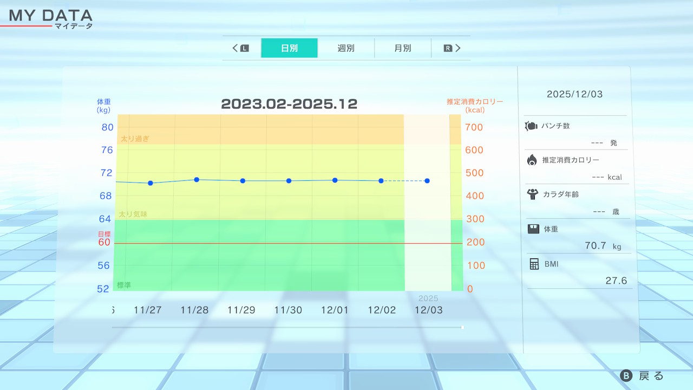The image size is (693, 390).
Task: Click the L shoulder button icon
Action: click(x=245, y=48)
